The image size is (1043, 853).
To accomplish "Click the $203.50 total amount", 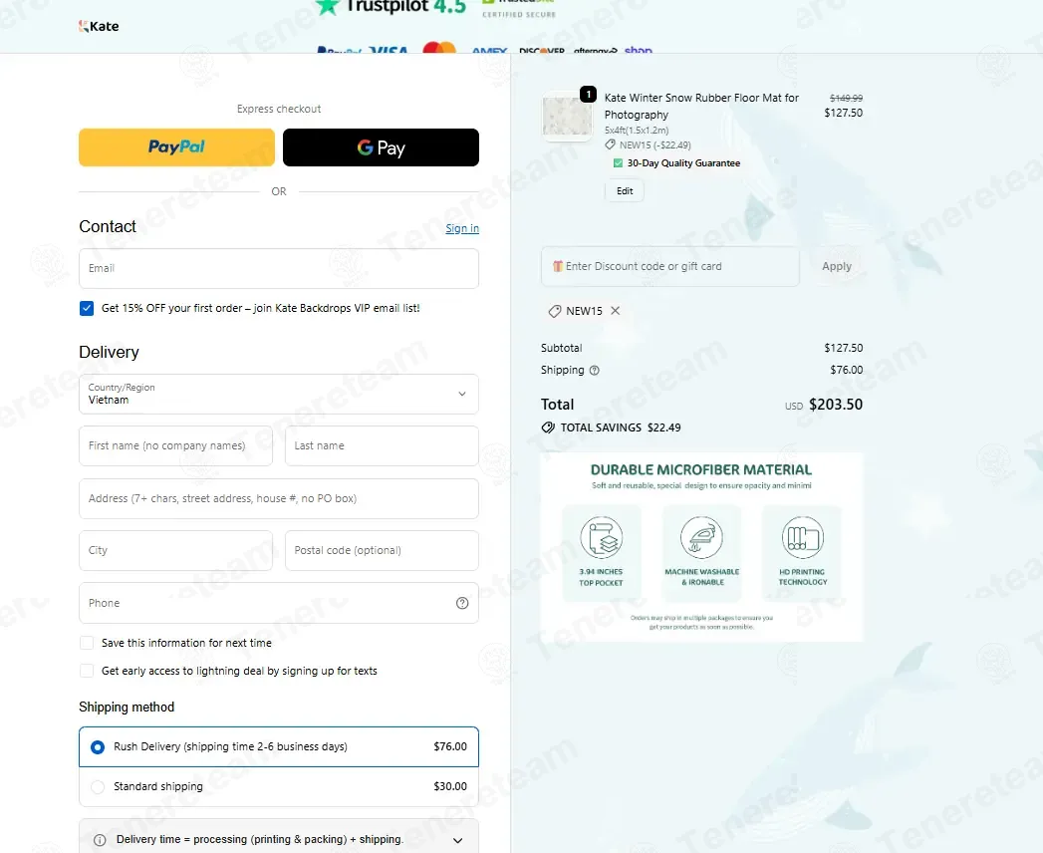I will tap(836, 405).
